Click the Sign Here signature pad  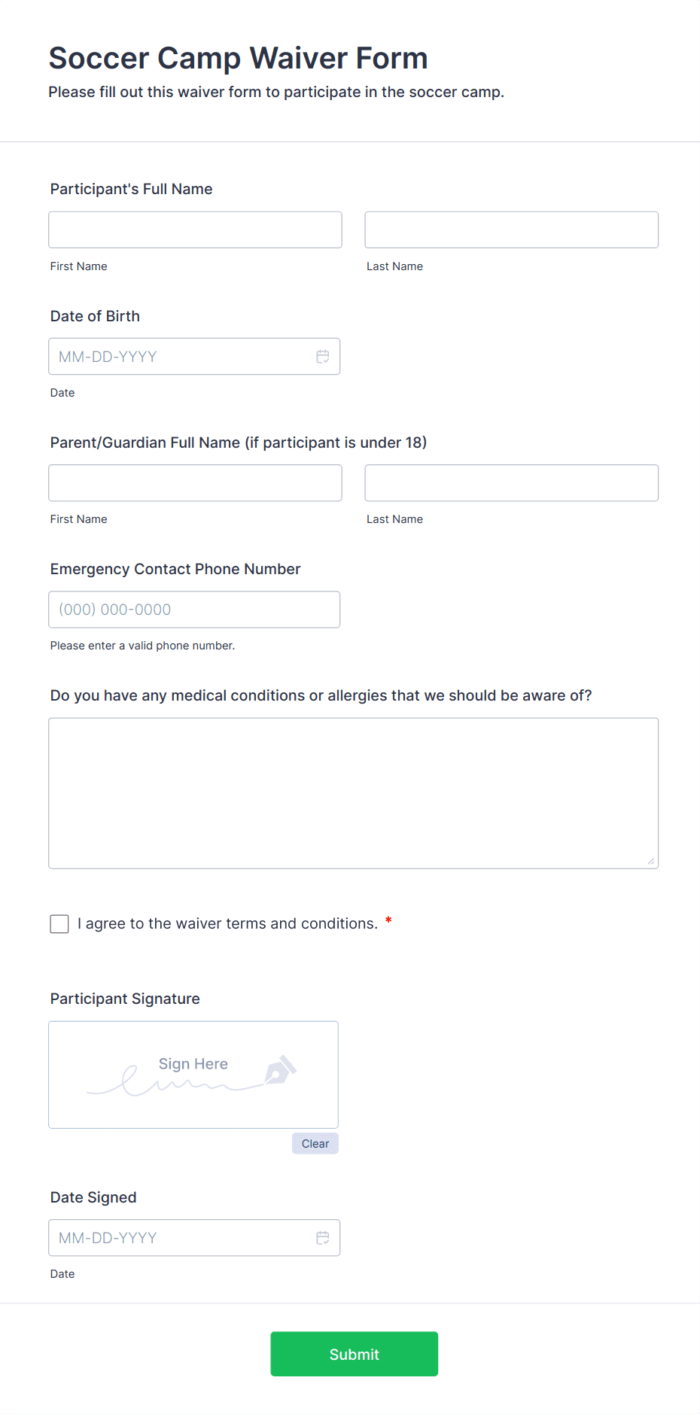pyautogui.click(x=193, y=1075)
